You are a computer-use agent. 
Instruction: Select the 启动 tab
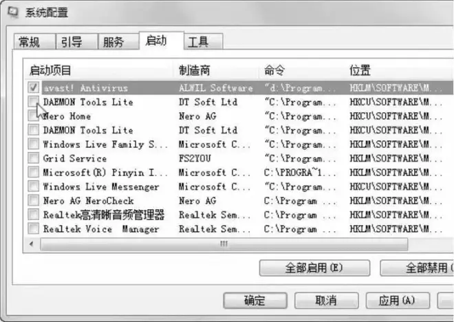161,41
